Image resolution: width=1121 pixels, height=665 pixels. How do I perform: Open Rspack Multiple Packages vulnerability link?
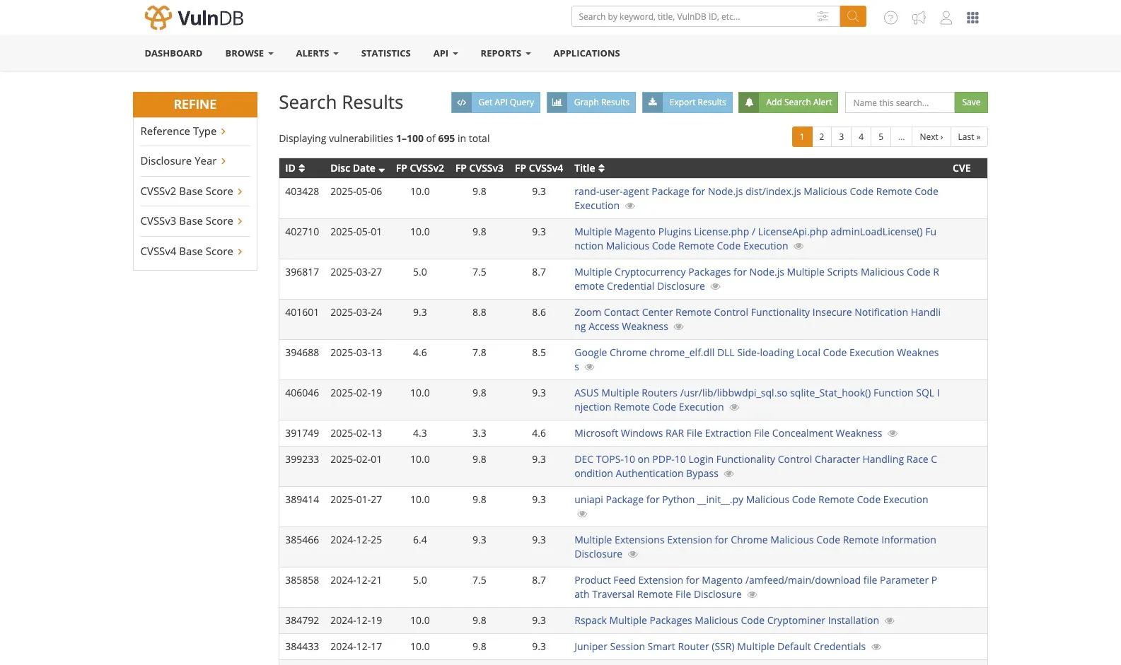click(x=726, y=620)
